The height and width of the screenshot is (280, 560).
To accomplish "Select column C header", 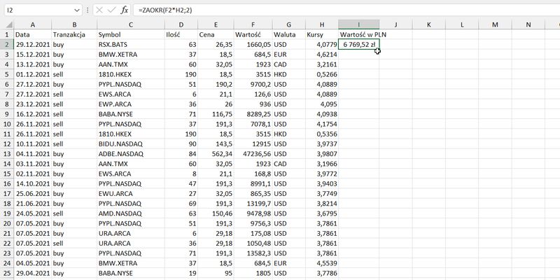I will point(129,24).
